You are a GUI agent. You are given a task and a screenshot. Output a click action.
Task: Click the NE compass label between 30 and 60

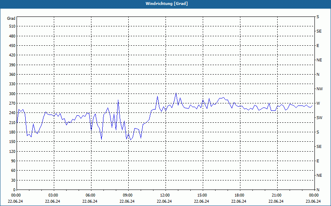[319, 176]
